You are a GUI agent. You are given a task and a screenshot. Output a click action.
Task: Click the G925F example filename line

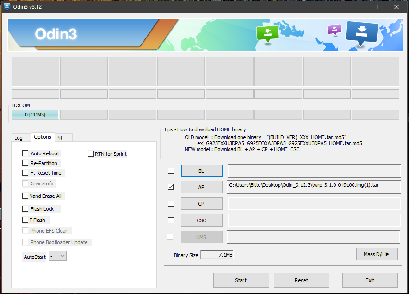[x=279, y=143]
